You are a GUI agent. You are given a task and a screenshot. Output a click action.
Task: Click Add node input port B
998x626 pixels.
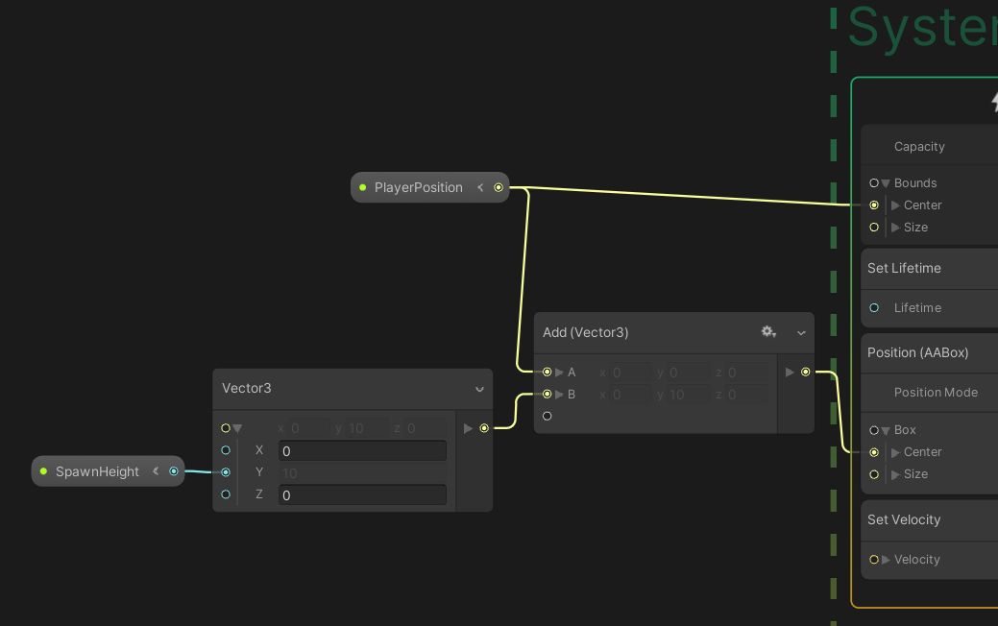547,394
